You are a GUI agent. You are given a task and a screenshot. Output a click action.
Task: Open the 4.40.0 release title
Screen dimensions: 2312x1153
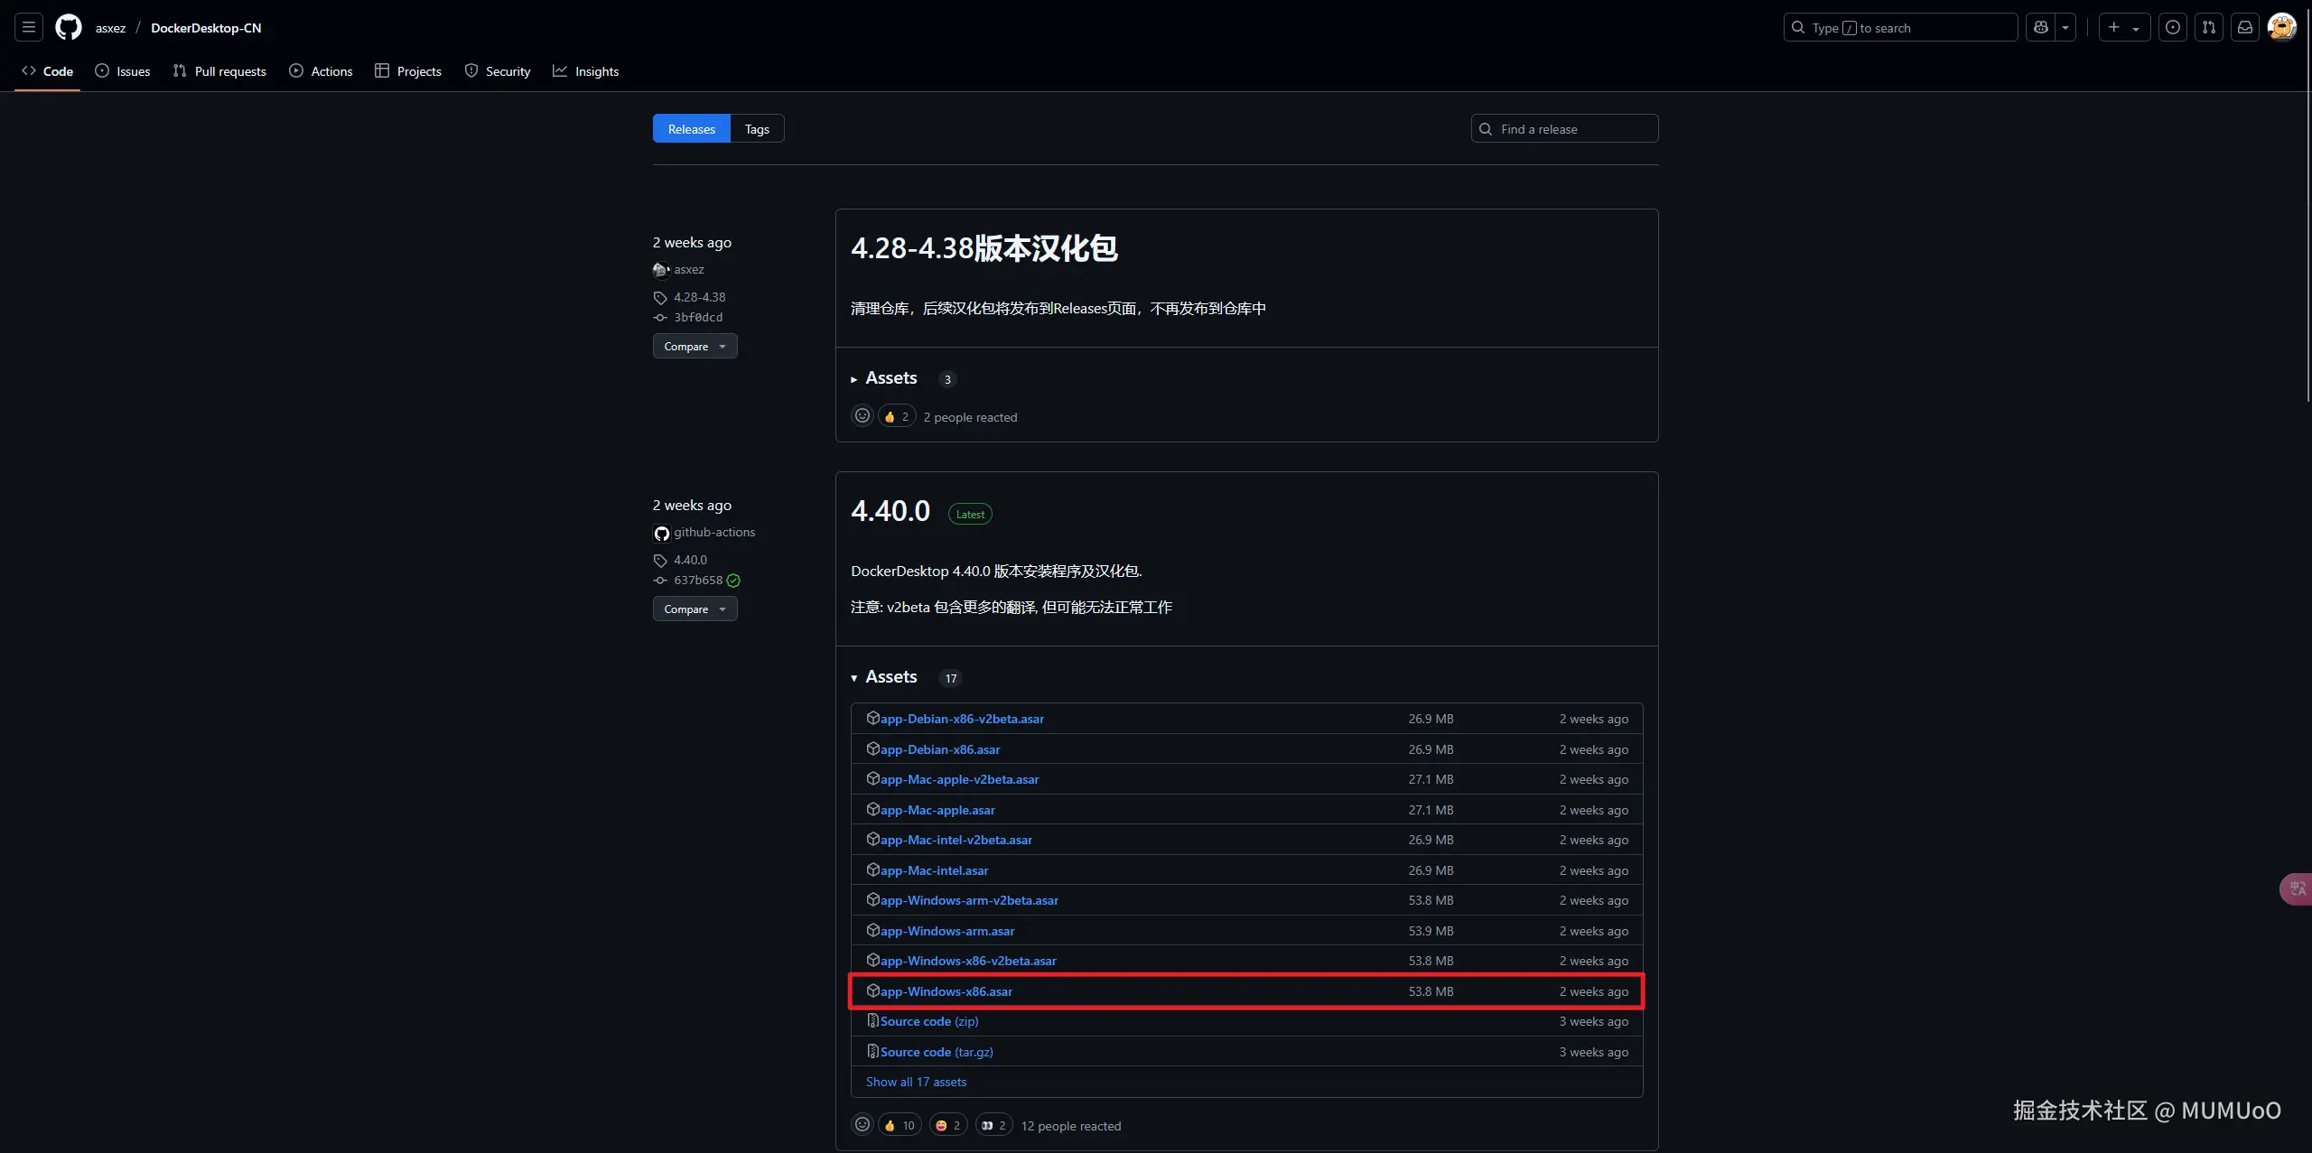[x=890, y=511]
